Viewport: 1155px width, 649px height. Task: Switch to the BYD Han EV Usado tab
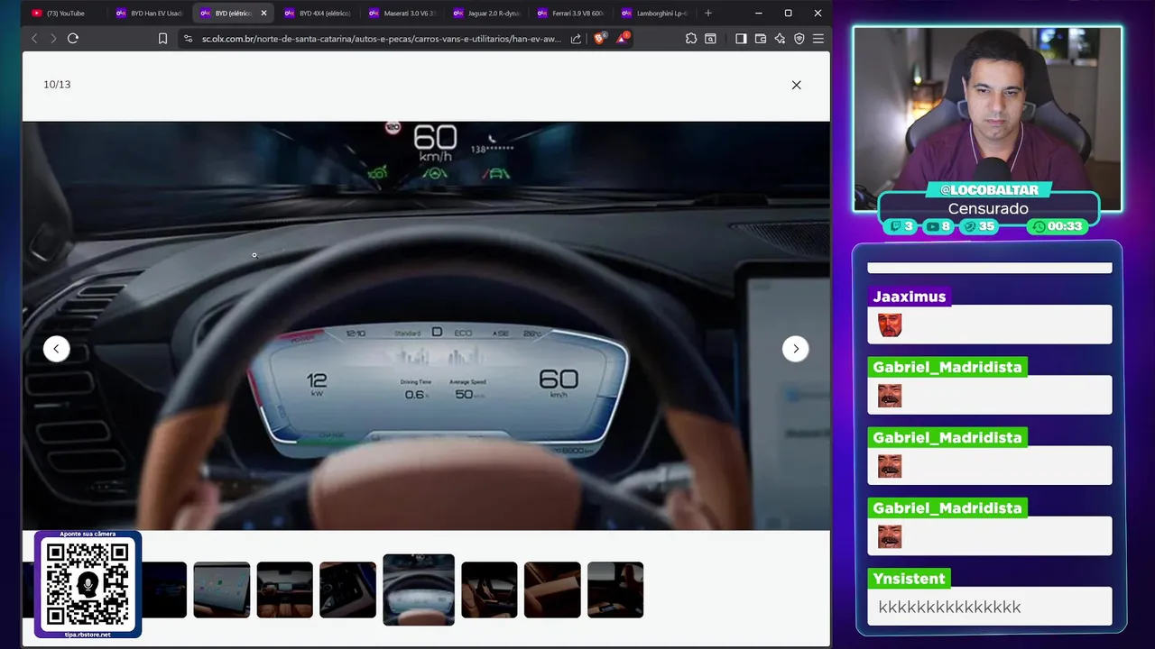click(x=150, y=14)
